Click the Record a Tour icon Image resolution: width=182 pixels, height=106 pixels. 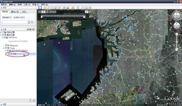tap(59, 8)
